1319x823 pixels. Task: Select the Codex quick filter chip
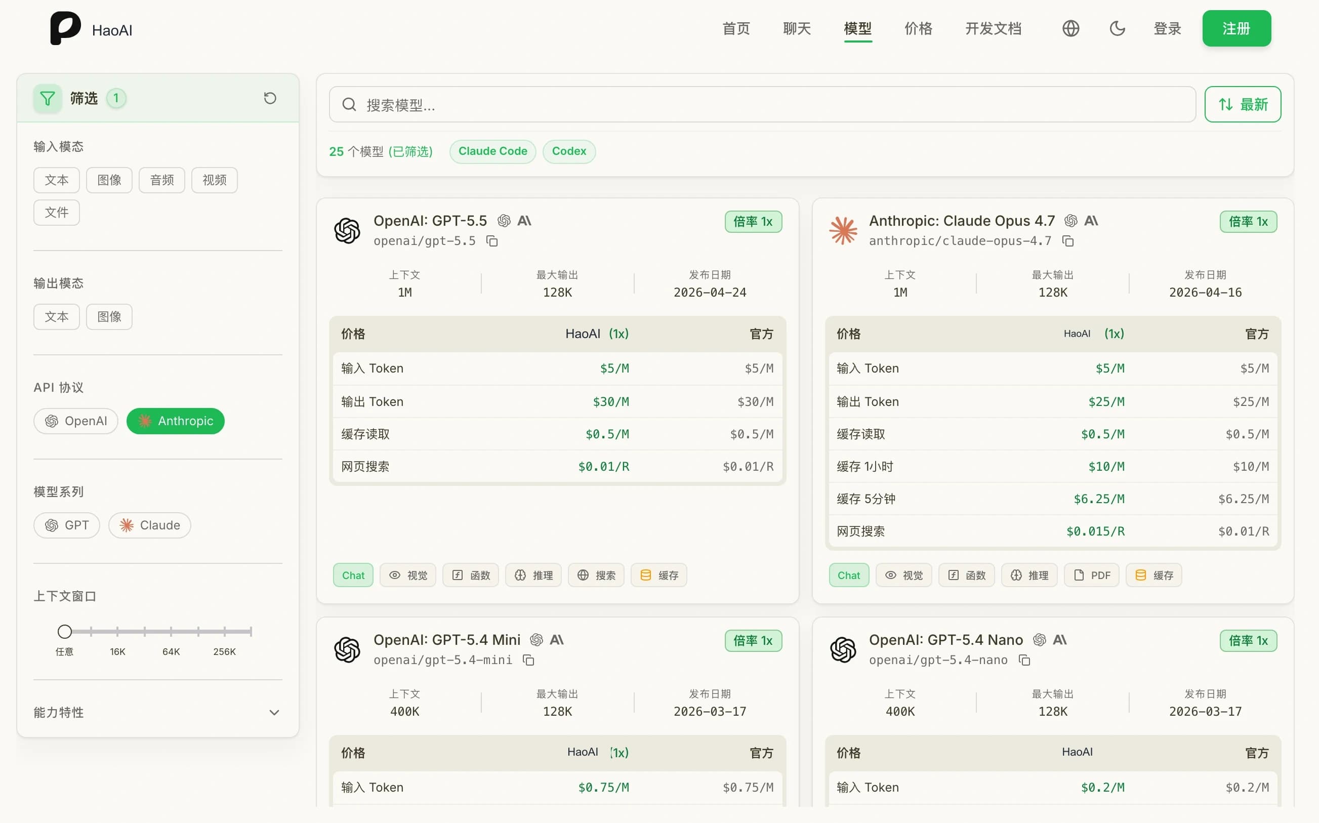click(568, 151)
